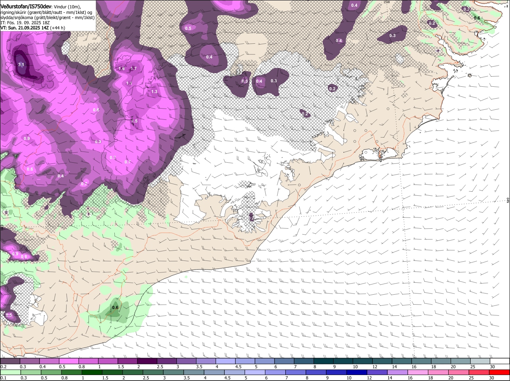Pick lower legend row swatch labeled 0.5
This screenshot has width=510, height=381.
click(x=51, y=372)
